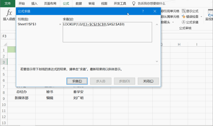Click the dialog help question mark

[143, 11]
